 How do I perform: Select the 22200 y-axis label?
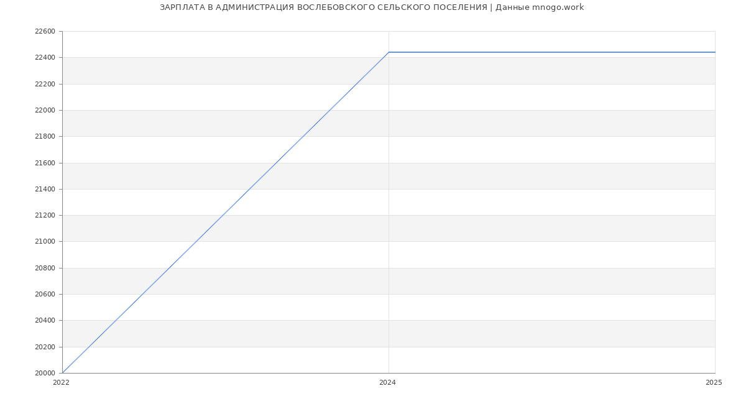pos(45,84)
